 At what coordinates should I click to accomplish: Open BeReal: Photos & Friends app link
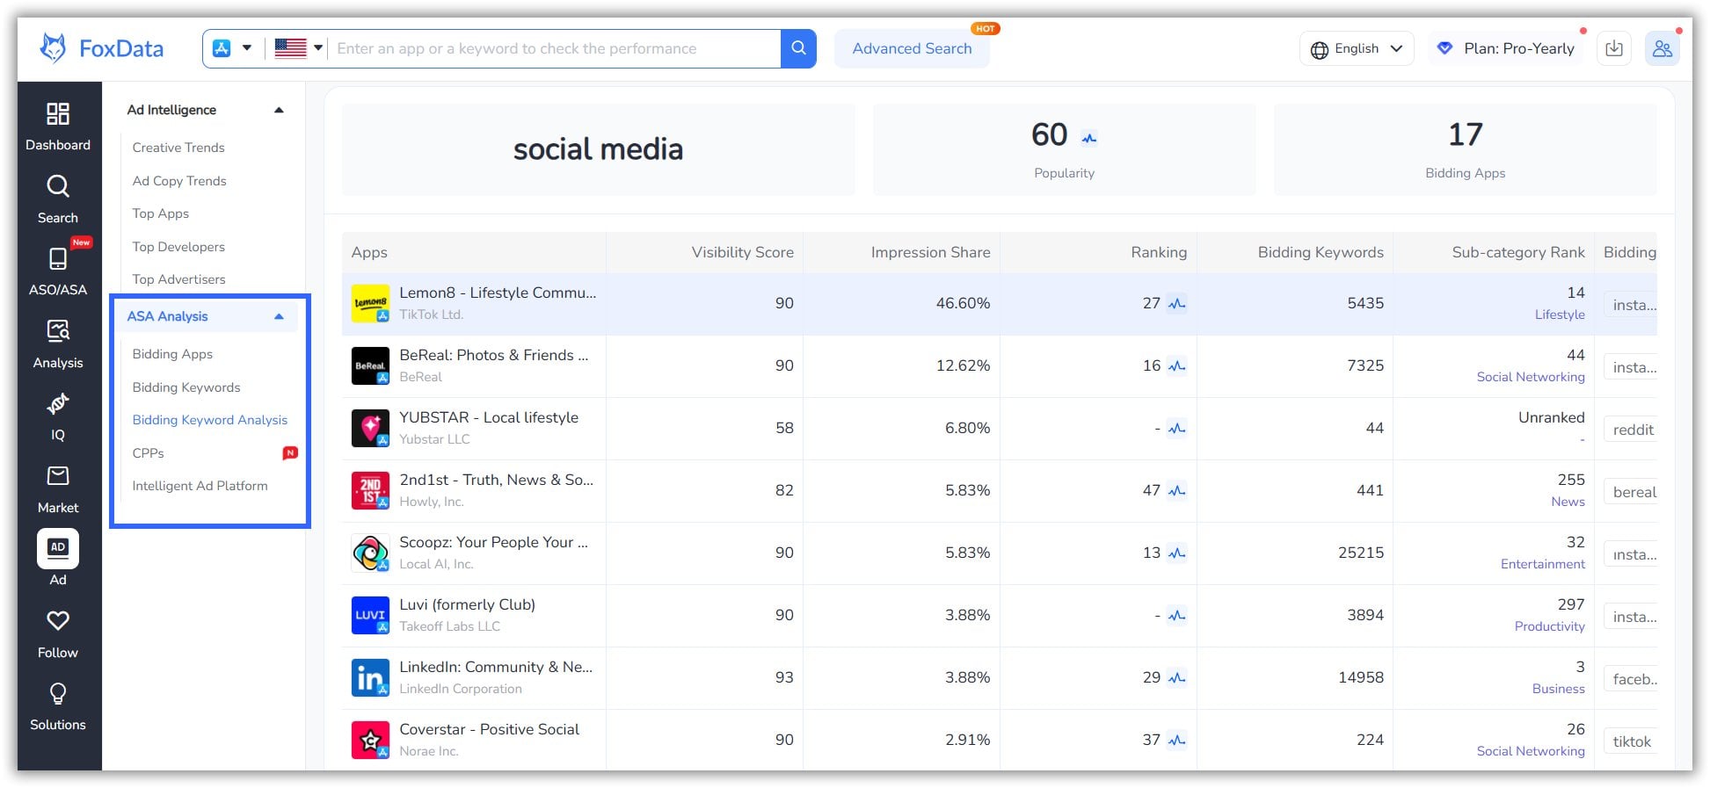tap(494, 356)
